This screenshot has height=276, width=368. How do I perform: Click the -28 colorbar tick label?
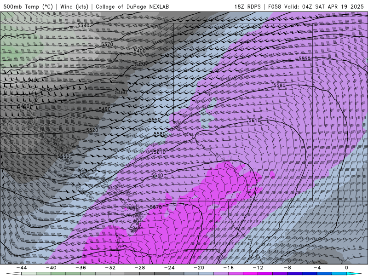140,268
